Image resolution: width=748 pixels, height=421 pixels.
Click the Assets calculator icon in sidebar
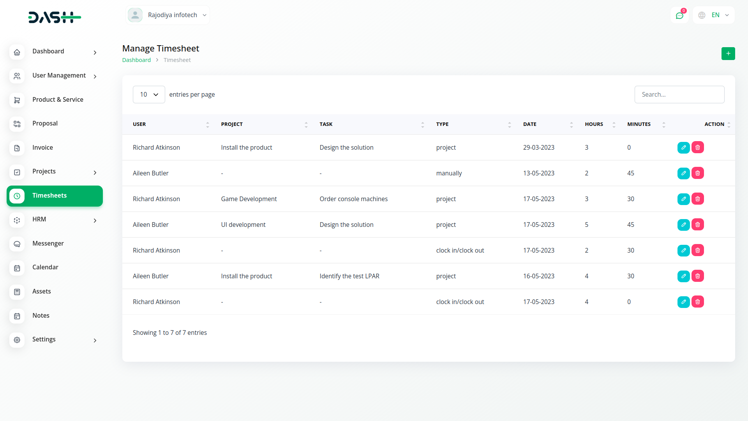click(17, 292)
